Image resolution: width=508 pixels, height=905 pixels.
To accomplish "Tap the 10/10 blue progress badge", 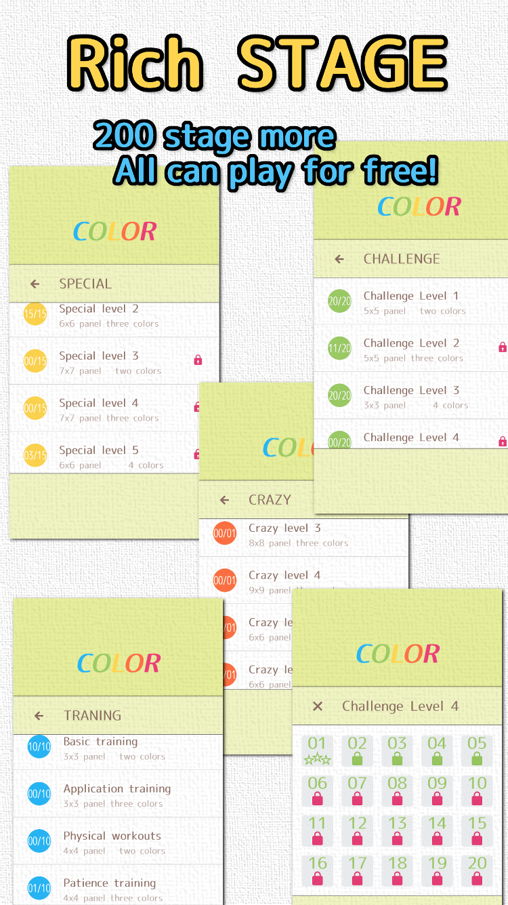I will 39,747.
